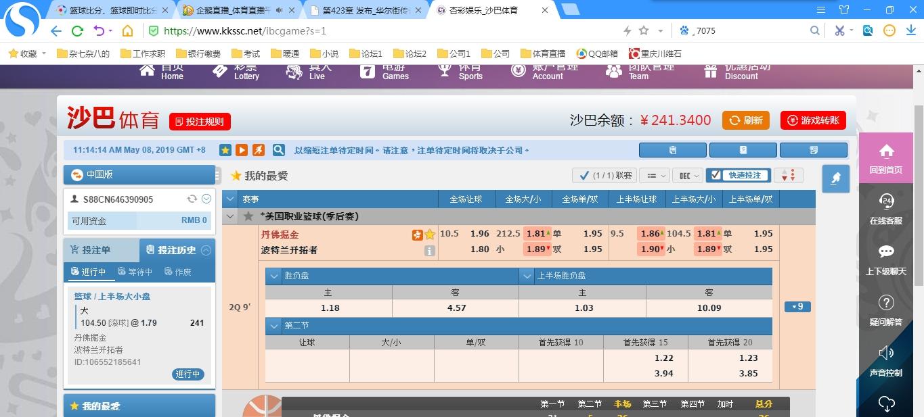
Task: Select the 等待中 pending tab
Action: tap(135, 272)
